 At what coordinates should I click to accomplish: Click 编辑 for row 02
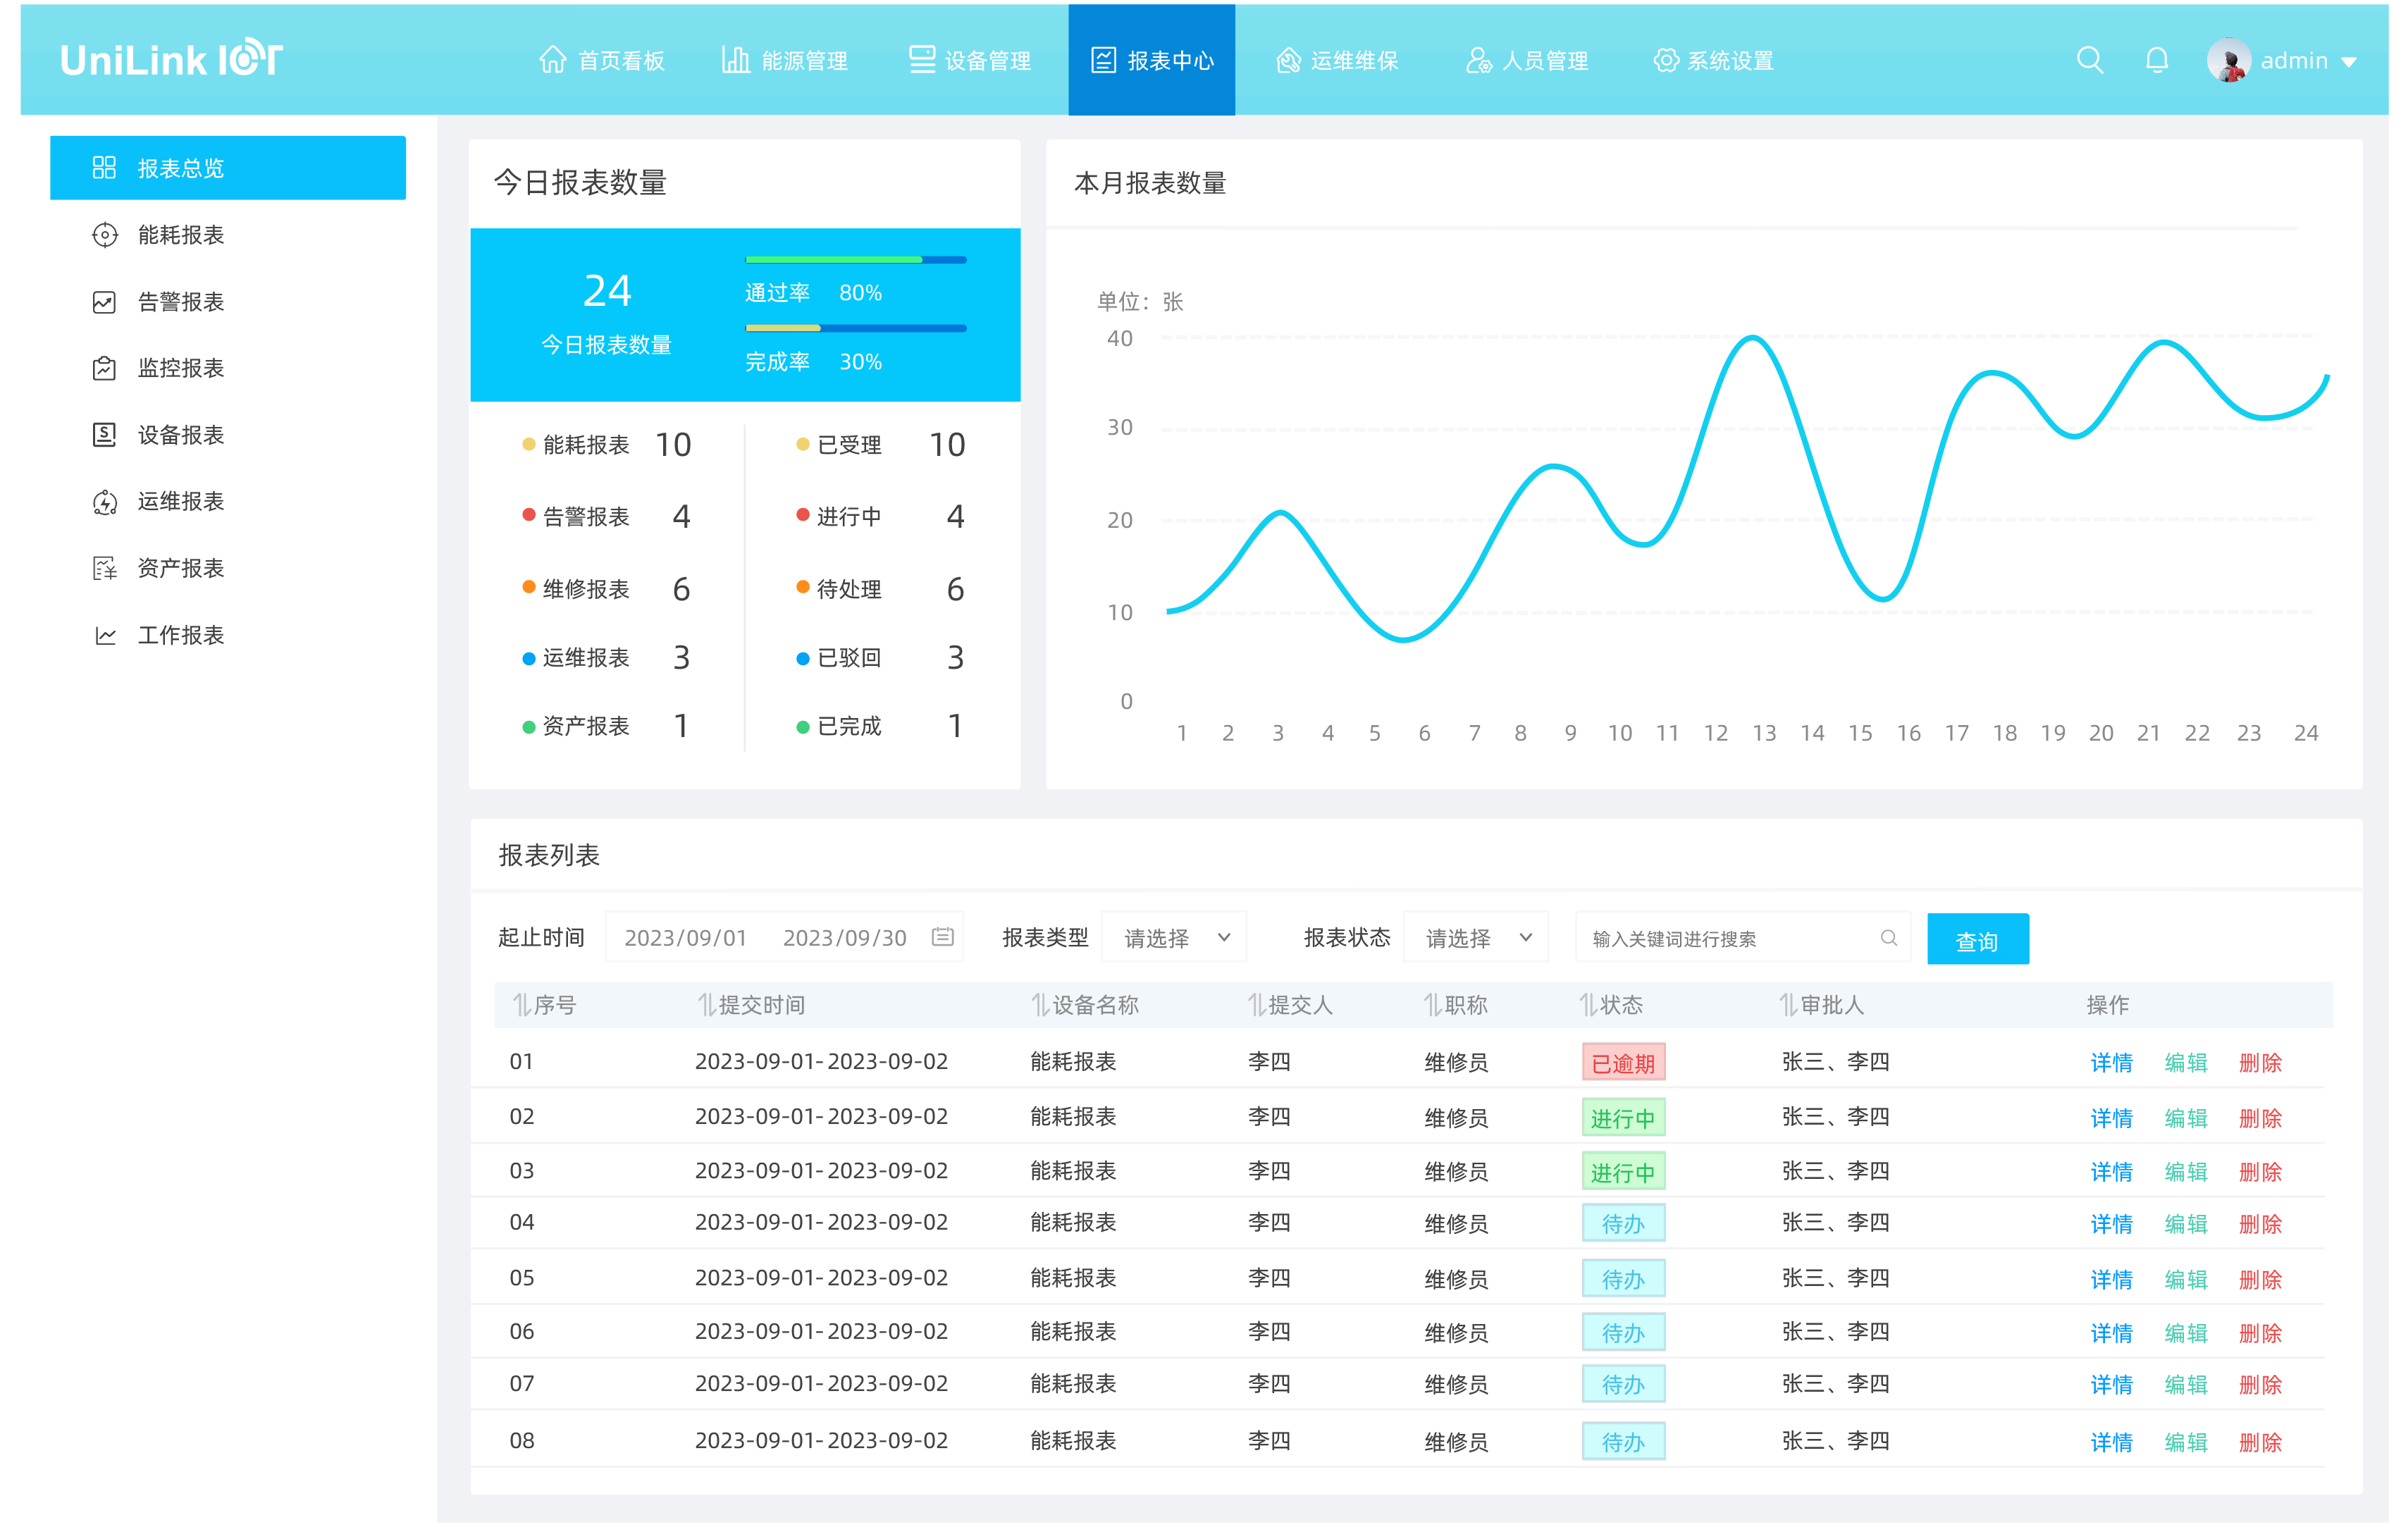2185,1117
